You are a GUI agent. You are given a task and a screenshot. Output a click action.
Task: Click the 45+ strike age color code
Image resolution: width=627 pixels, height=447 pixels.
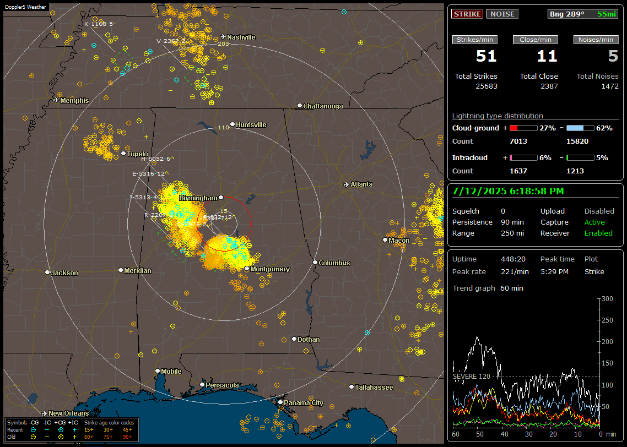tap(127, 430)
